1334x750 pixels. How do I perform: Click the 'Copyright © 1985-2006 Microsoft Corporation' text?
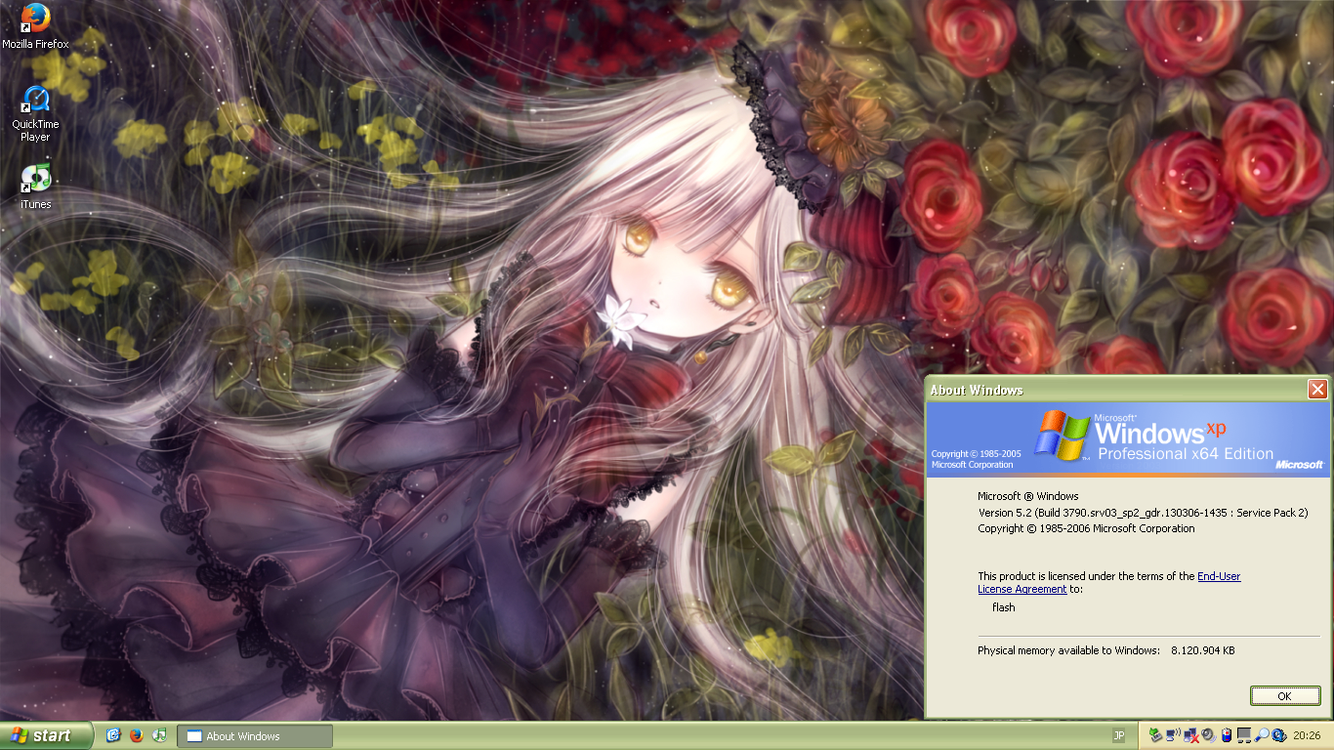(x=1086, y=528)
